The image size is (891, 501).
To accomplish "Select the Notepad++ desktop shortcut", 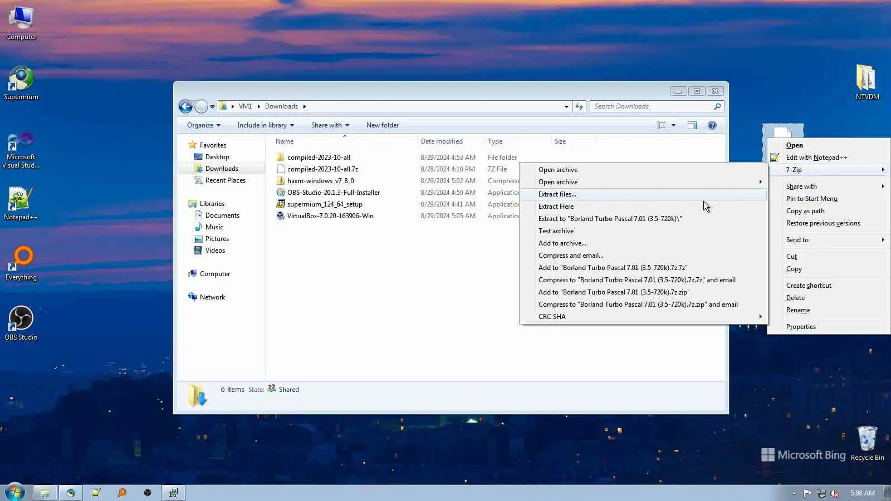I will [x=21, y=204].
